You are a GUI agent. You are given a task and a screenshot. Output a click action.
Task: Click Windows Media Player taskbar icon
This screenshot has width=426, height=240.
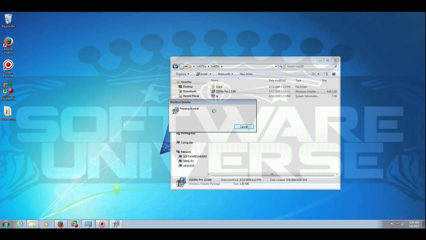47,224
